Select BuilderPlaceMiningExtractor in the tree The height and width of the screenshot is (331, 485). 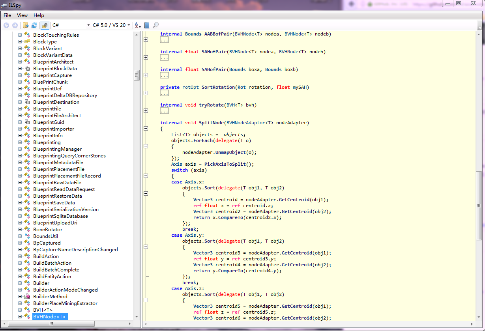65,303
